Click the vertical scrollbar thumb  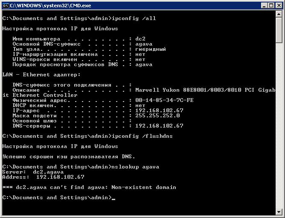click(279, 30)
